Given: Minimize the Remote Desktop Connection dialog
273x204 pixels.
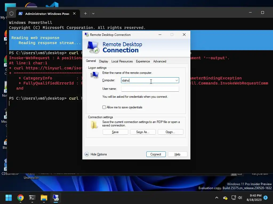Looking at the screenshot, I should (x=160, y=35).
